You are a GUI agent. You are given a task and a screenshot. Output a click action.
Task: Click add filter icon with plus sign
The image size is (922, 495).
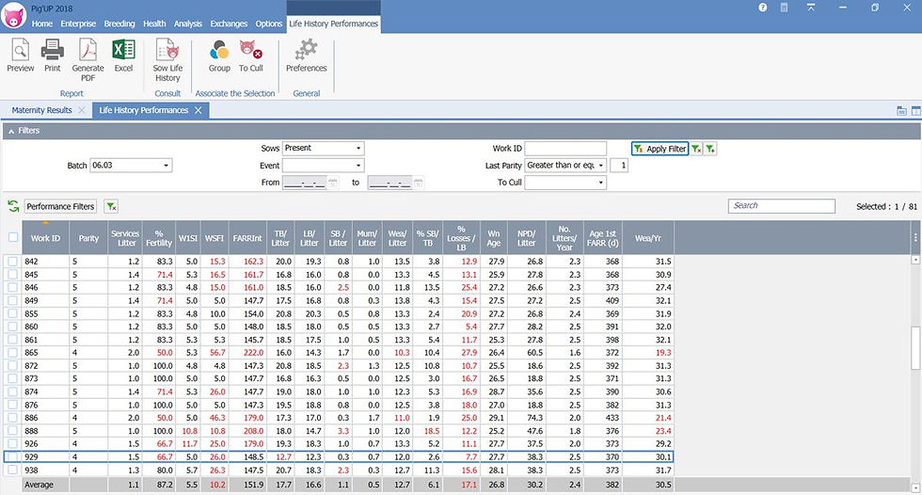point(710,149)
